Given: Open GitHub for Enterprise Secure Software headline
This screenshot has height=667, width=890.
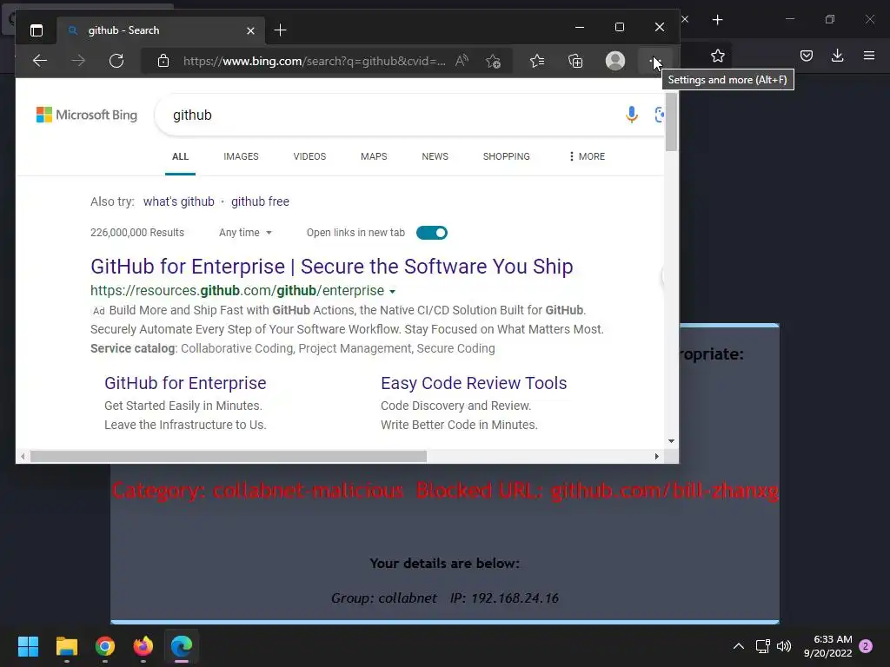Looking at the screenshot, I should [331, 266].
